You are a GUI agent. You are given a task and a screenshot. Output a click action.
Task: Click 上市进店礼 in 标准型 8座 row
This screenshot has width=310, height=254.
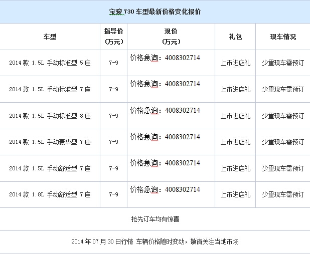[235, 116]
